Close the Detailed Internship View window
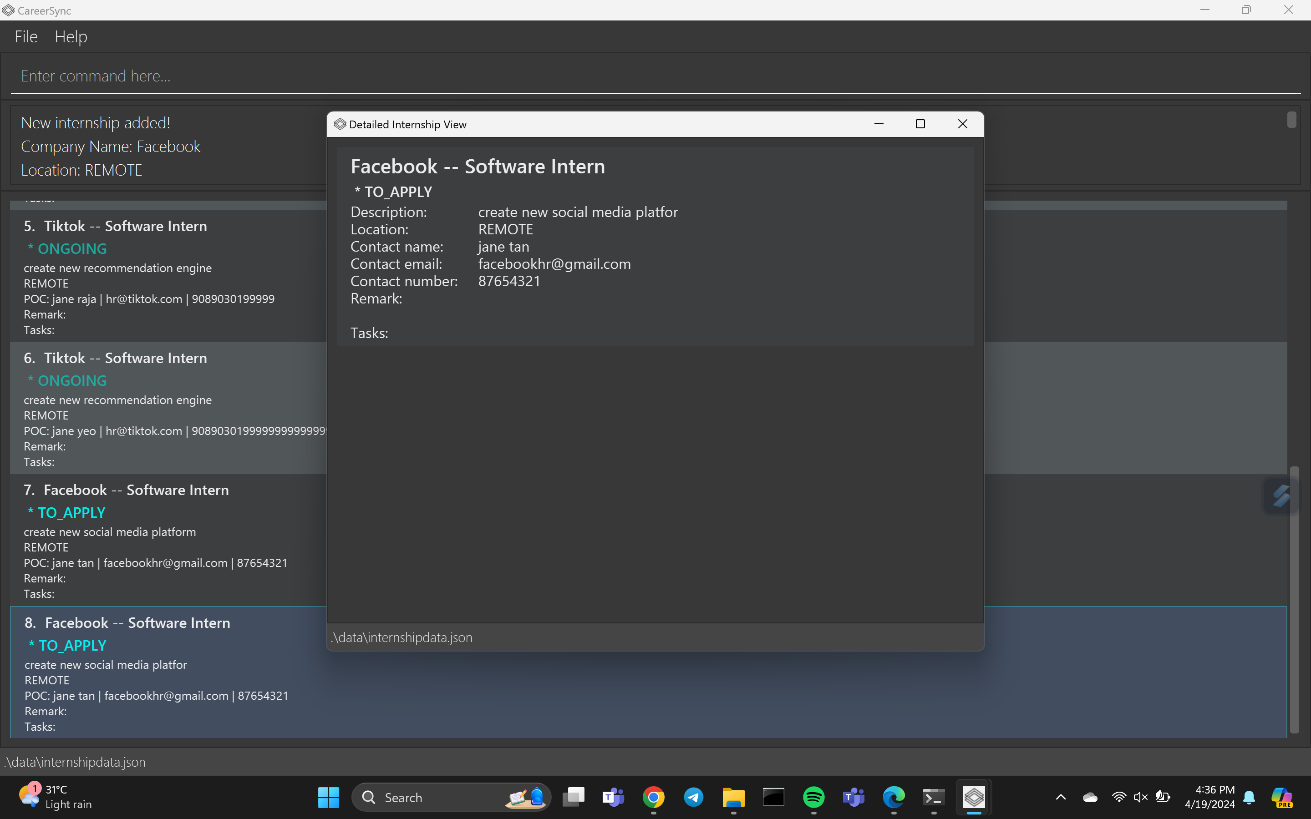 (962, 124)
